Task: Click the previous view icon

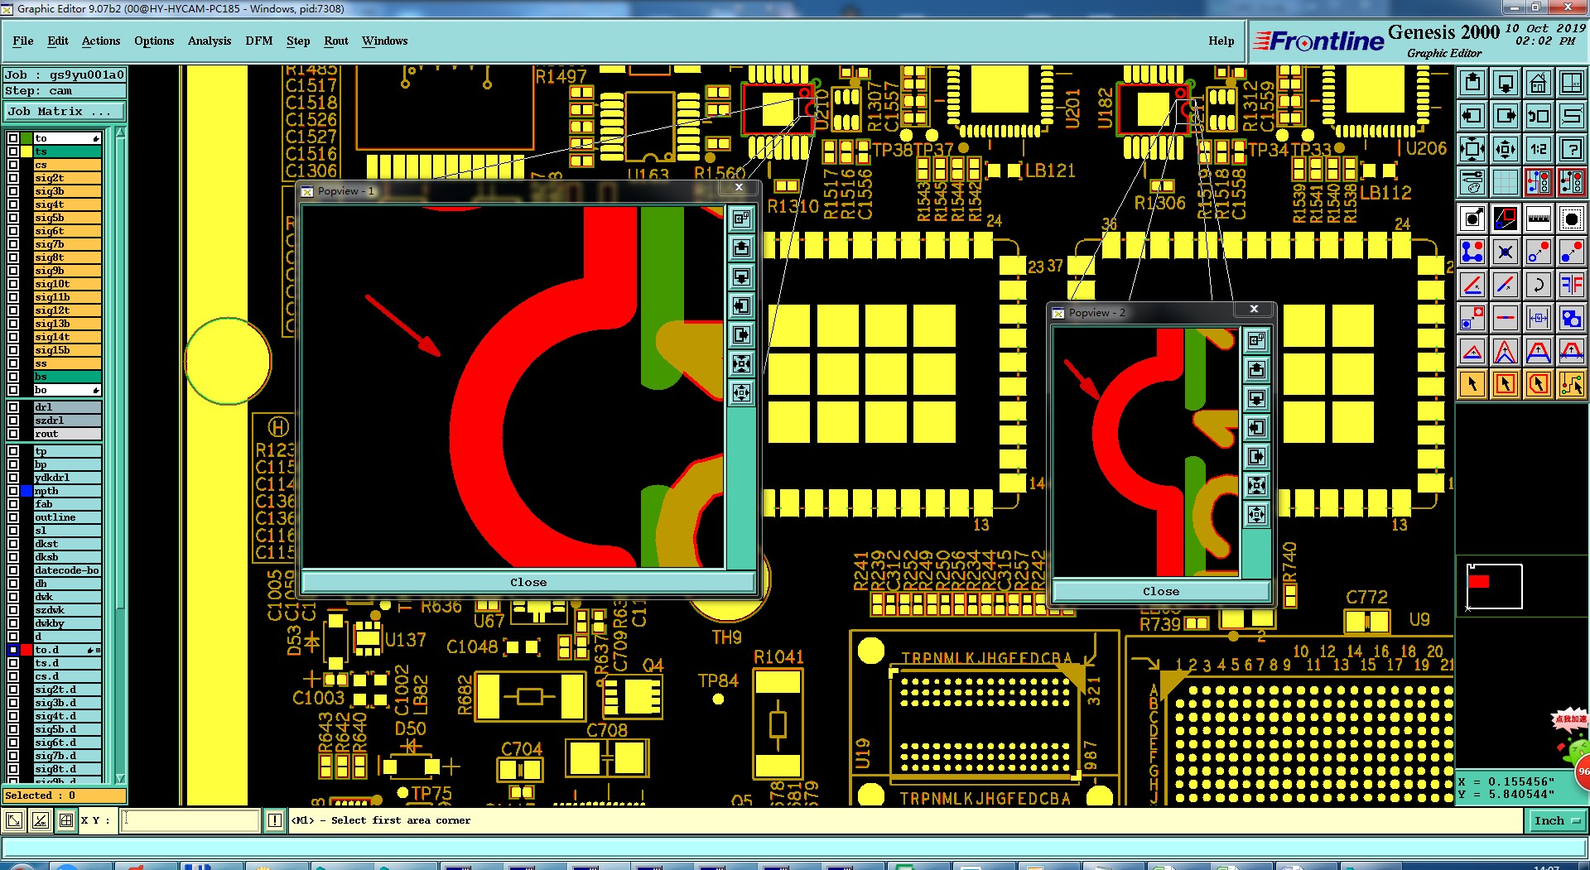Action: tap(1539, 116)
